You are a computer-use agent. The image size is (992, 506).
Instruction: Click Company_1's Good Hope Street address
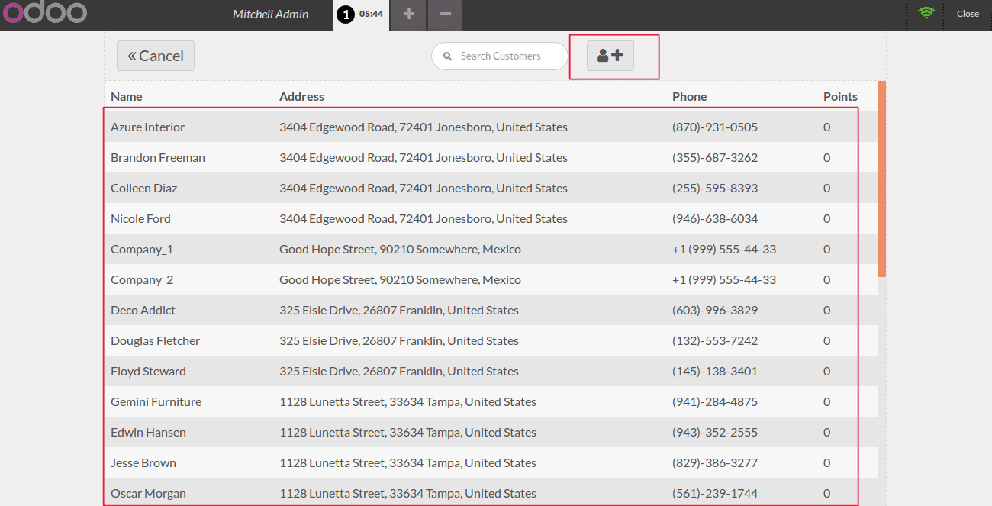pyautogui.click(x=400, y=249)
